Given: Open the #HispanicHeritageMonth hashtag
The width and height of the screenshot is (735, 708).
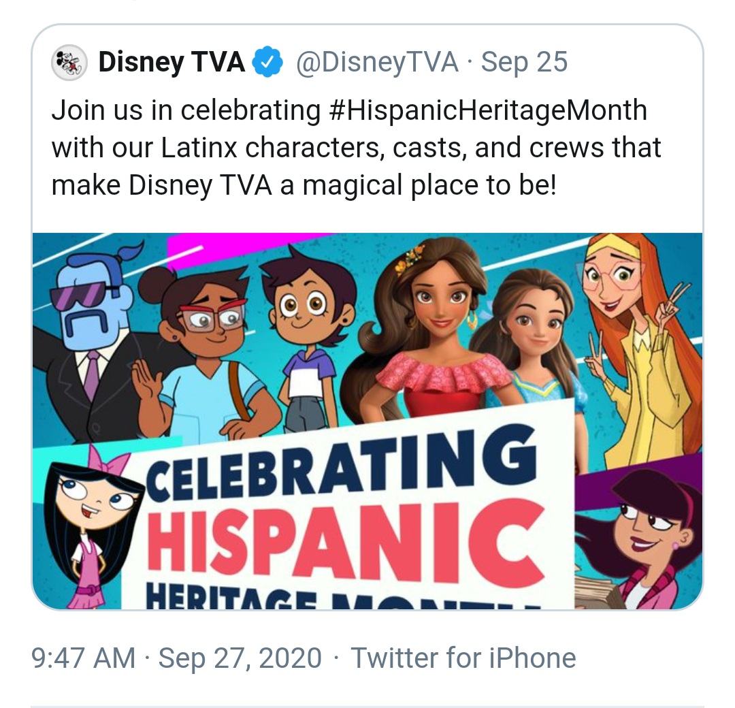Looking at the screenshot, I should point(488,111).
